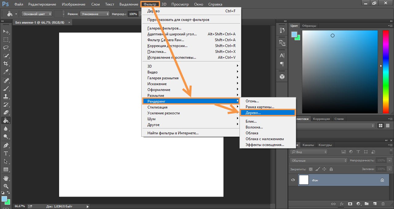Open the History panel icon
This screenshot has height=209, width=394.
pos(282,30)
